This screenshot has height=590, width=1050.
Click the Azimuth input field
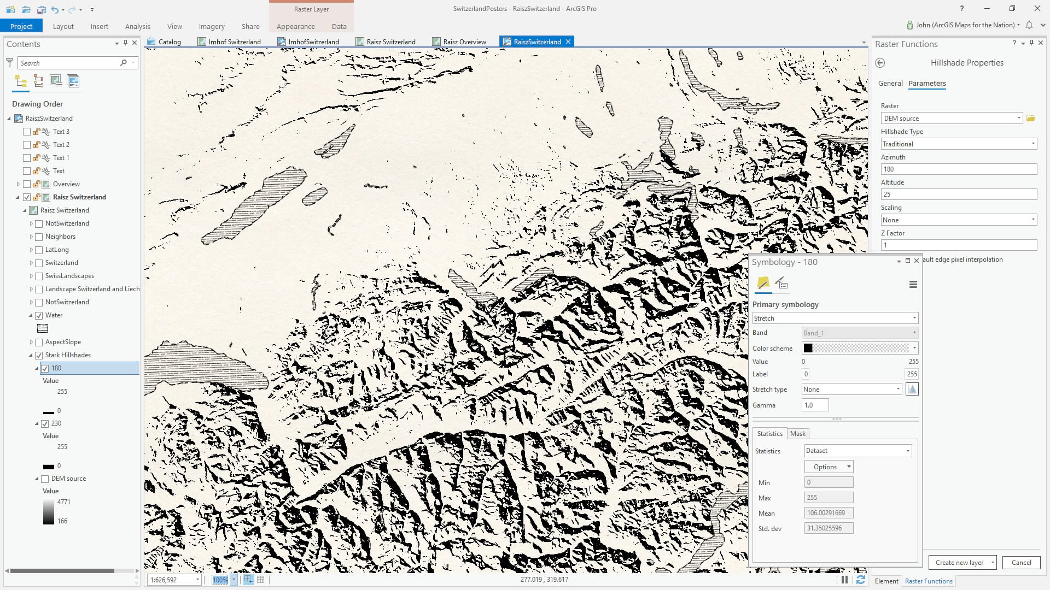click(958, 169)
